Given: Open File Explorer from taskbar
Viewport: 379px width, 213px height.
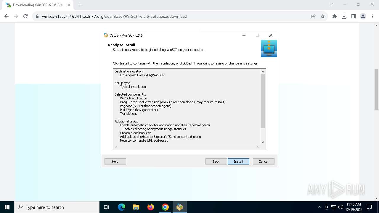Looking at the screenshot, I should 136,207.
